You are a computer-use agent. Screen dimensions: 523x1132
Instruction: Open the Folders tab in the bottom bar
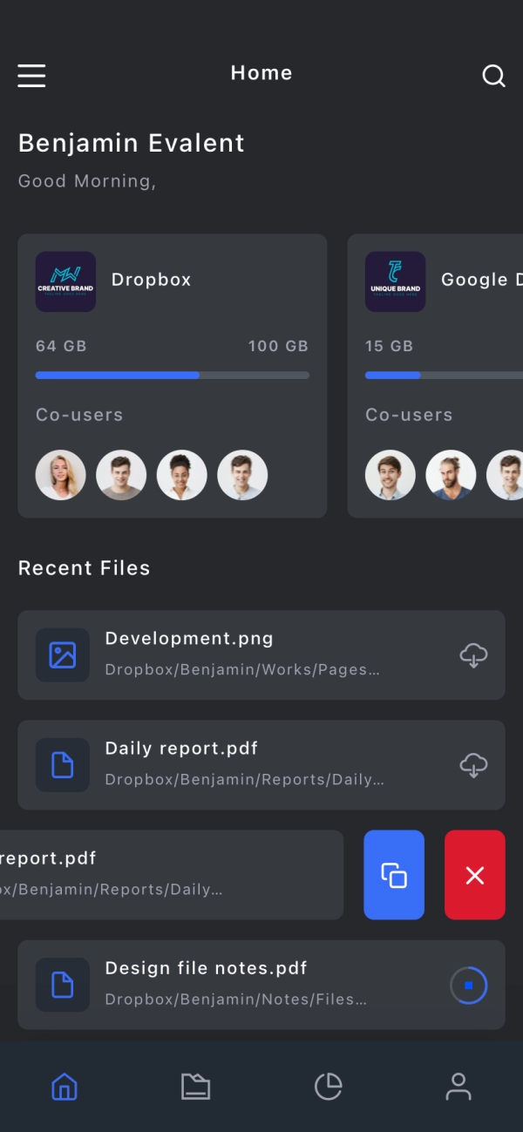tap(195, 1086)
